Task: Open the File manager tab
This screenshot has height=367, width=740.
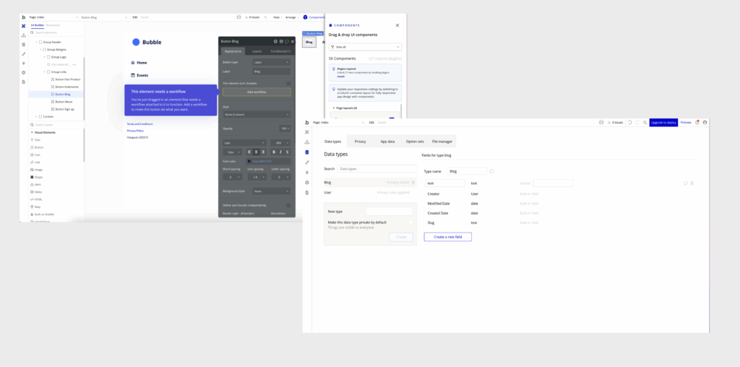Action: pyautogui.click(x=442, y=142)
